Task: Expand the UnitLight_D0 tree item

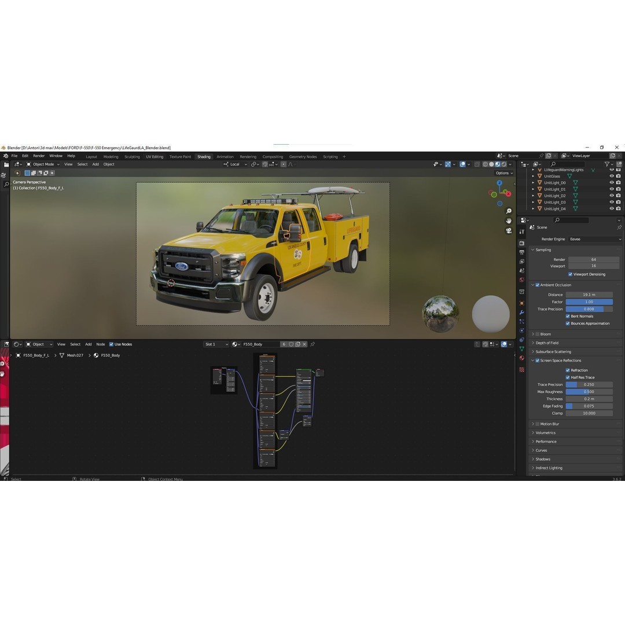Action: [533, 182]
